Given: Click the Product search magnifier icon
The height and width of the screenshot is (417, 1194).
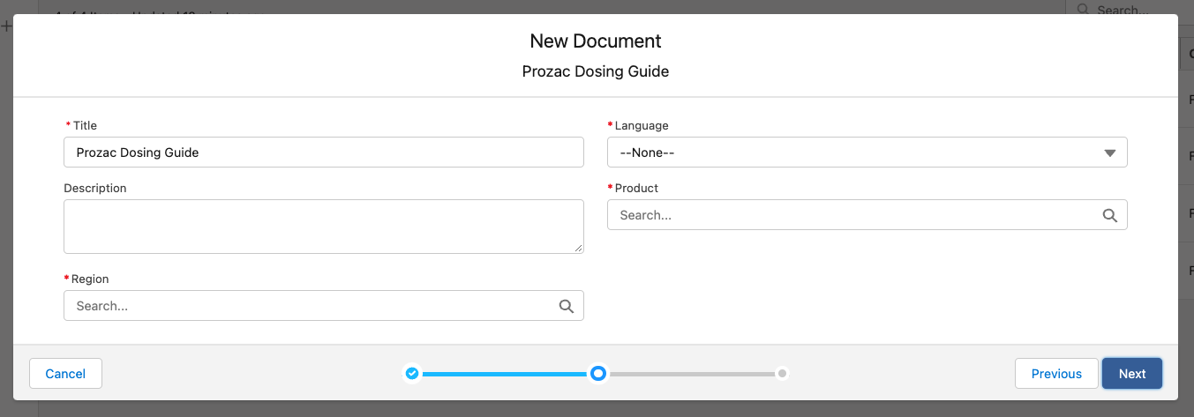Looking at the screenshot, I should 1109,215.
